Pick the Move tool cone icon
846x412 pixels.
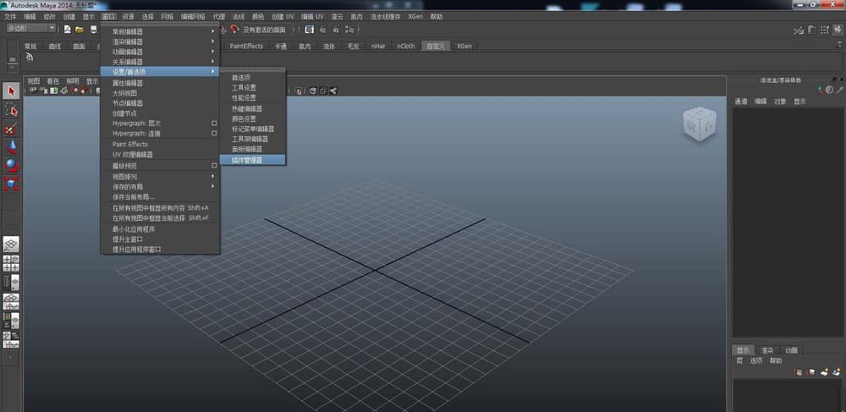click(11, 146)
